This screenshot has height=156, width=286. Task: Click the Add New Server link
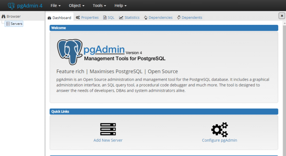click(108, 140)
